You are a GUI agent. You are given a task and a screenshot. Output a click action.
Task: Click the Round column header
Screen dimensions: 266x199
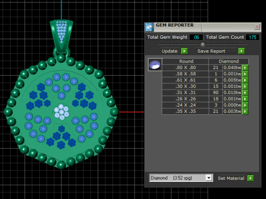click(x=186, y=61)
